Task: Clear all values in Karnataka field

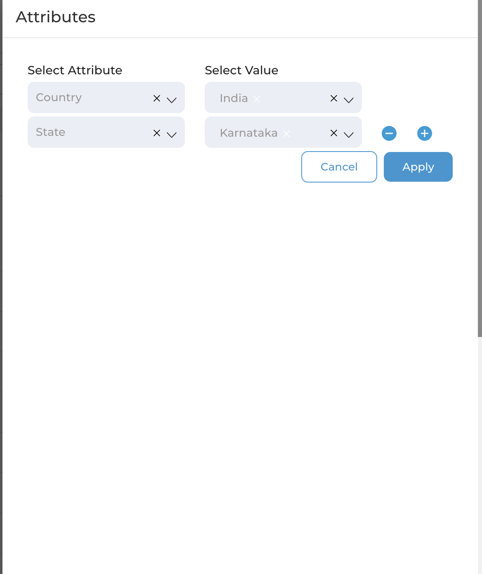Action: tap(334, 133)
